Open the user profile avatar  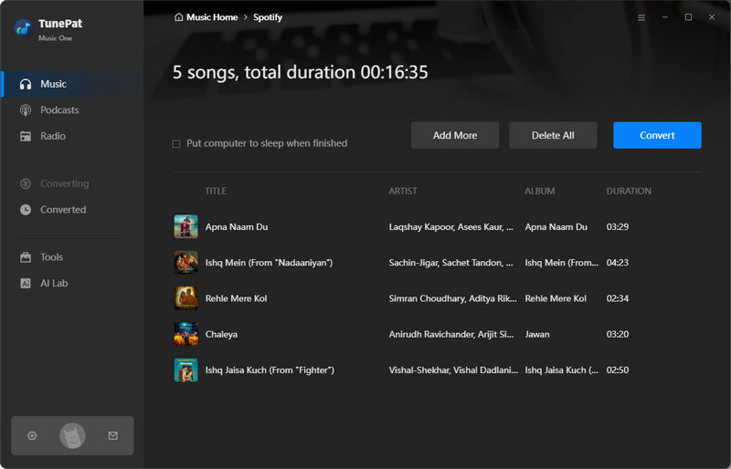coord(72,436)
